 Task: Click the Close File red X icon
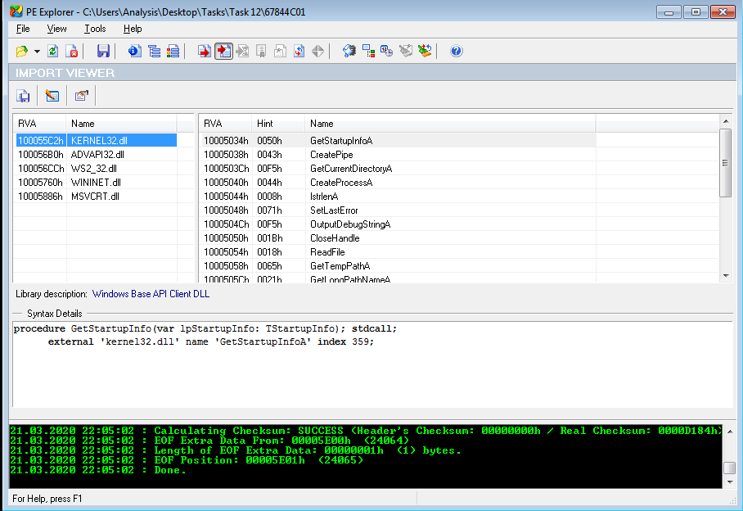[72, 52]
